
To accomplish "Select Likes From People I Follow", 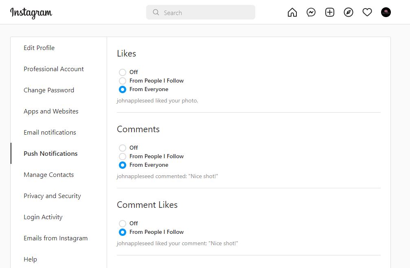I will pyautogui.click(x=123, y=81).
